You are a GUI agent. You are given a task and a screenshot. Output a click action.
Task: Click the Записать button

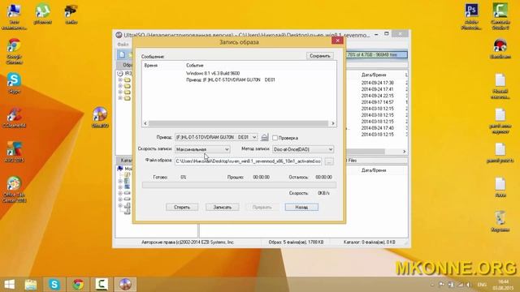tap(222, 208)
